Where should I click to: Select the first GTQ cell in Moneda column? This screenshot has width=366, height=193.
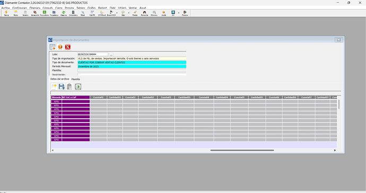click(x=56, y=101)
